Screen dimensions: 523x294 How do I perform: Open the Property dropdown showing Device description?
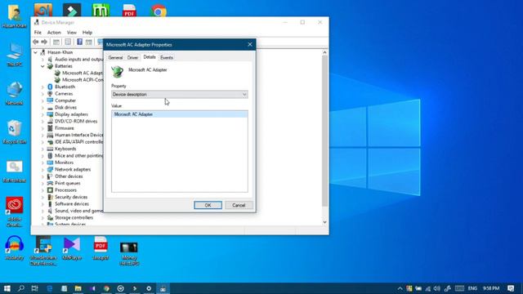[x=180, y=95]
